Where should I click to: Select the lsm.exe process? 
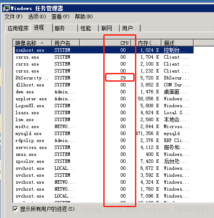(x=104, y=119)
